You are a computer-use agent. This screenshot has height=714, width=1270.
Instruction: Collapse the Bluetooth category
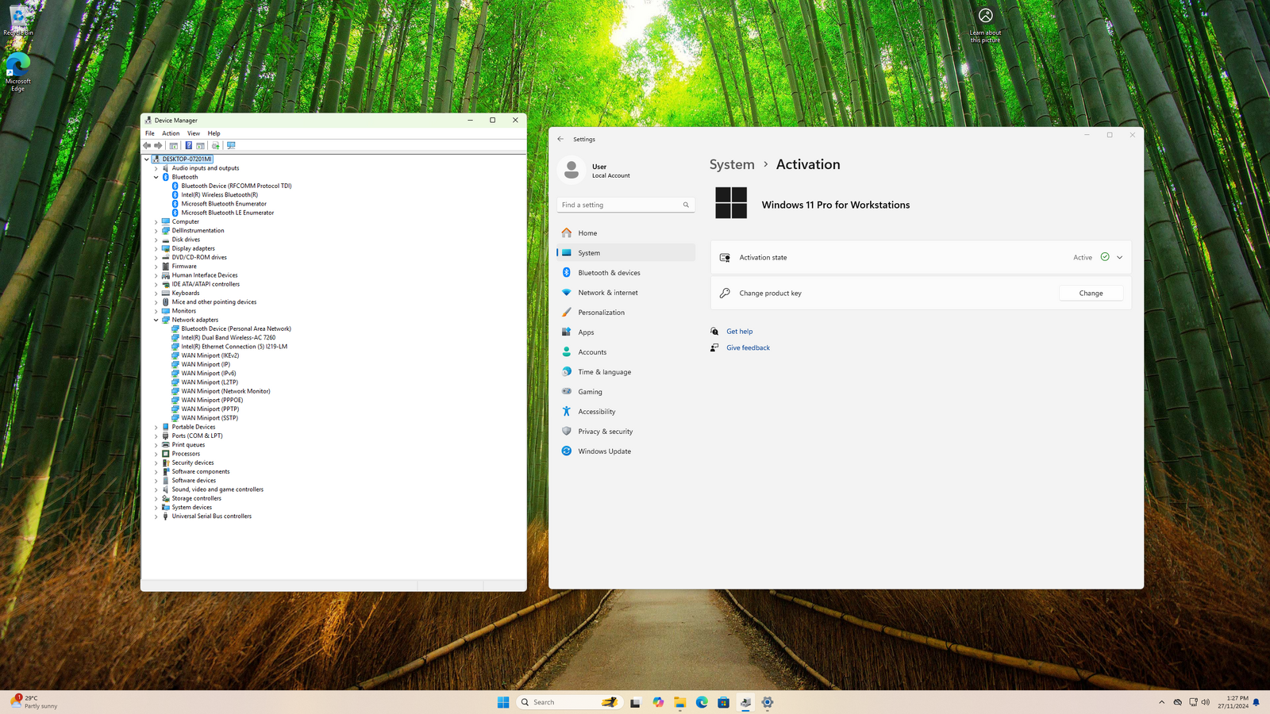156,177
